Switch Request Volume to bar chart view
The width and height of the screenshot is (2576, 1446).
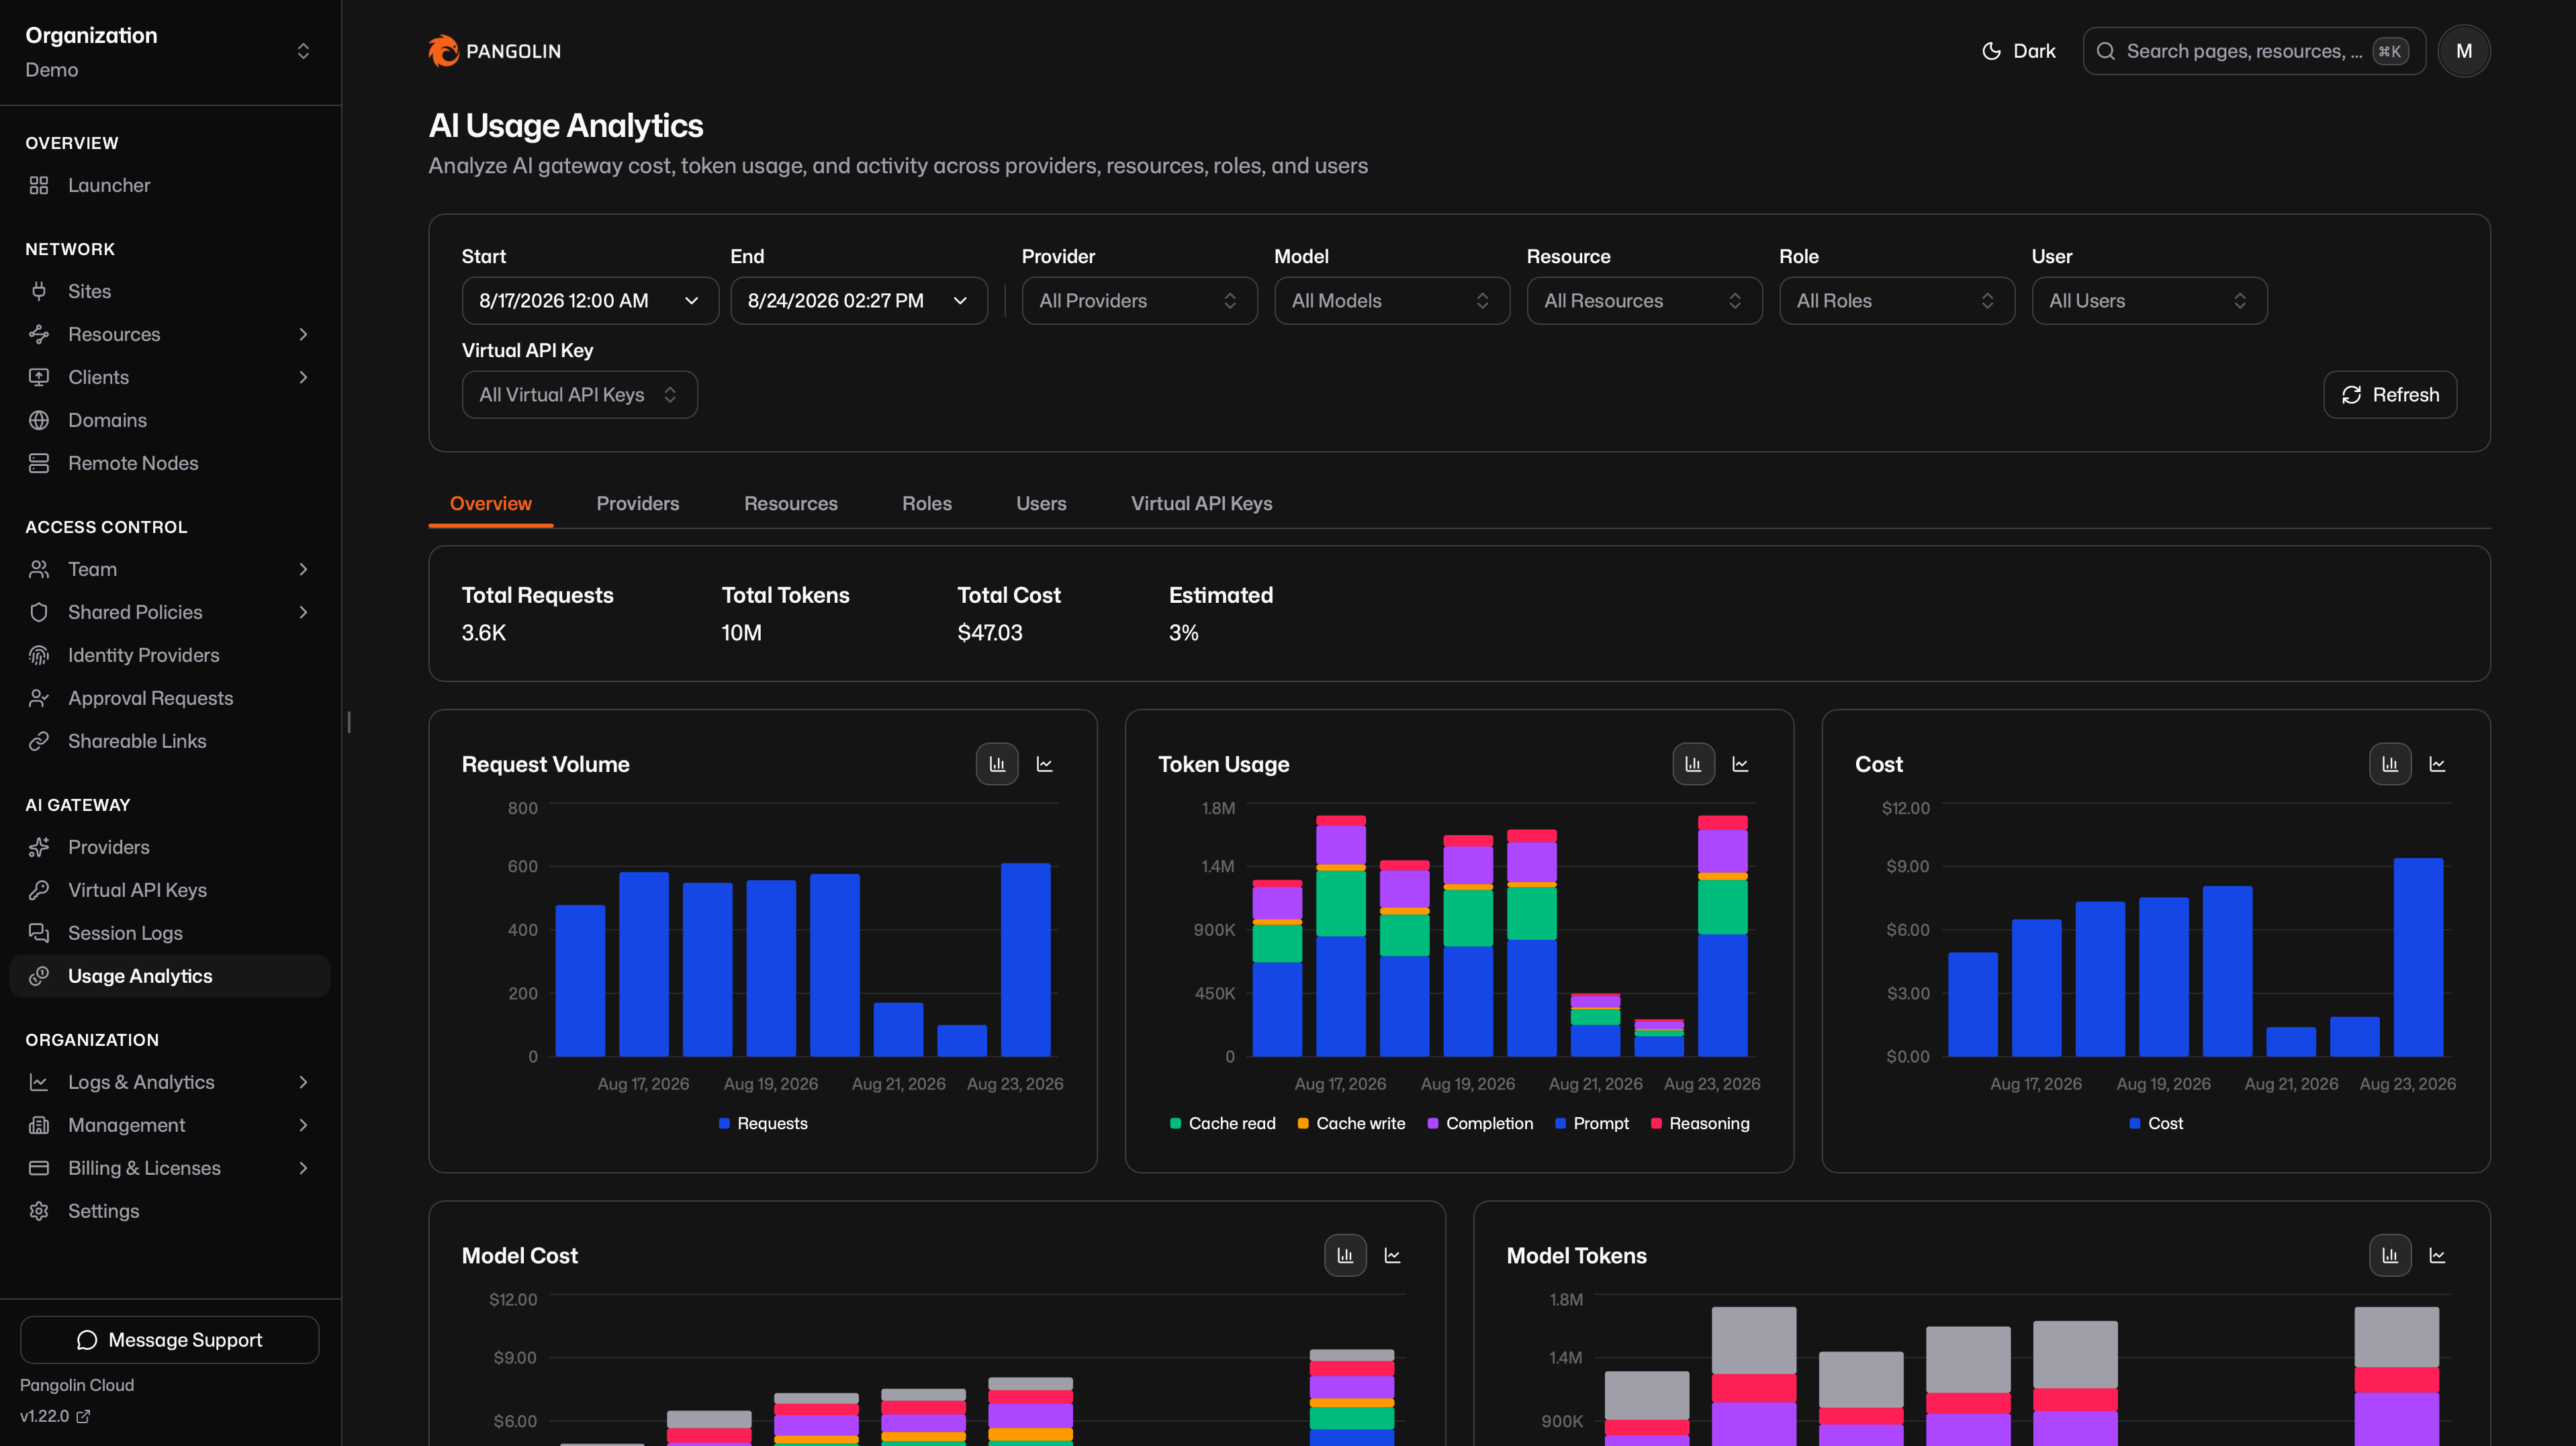click(x=997, y=764)
